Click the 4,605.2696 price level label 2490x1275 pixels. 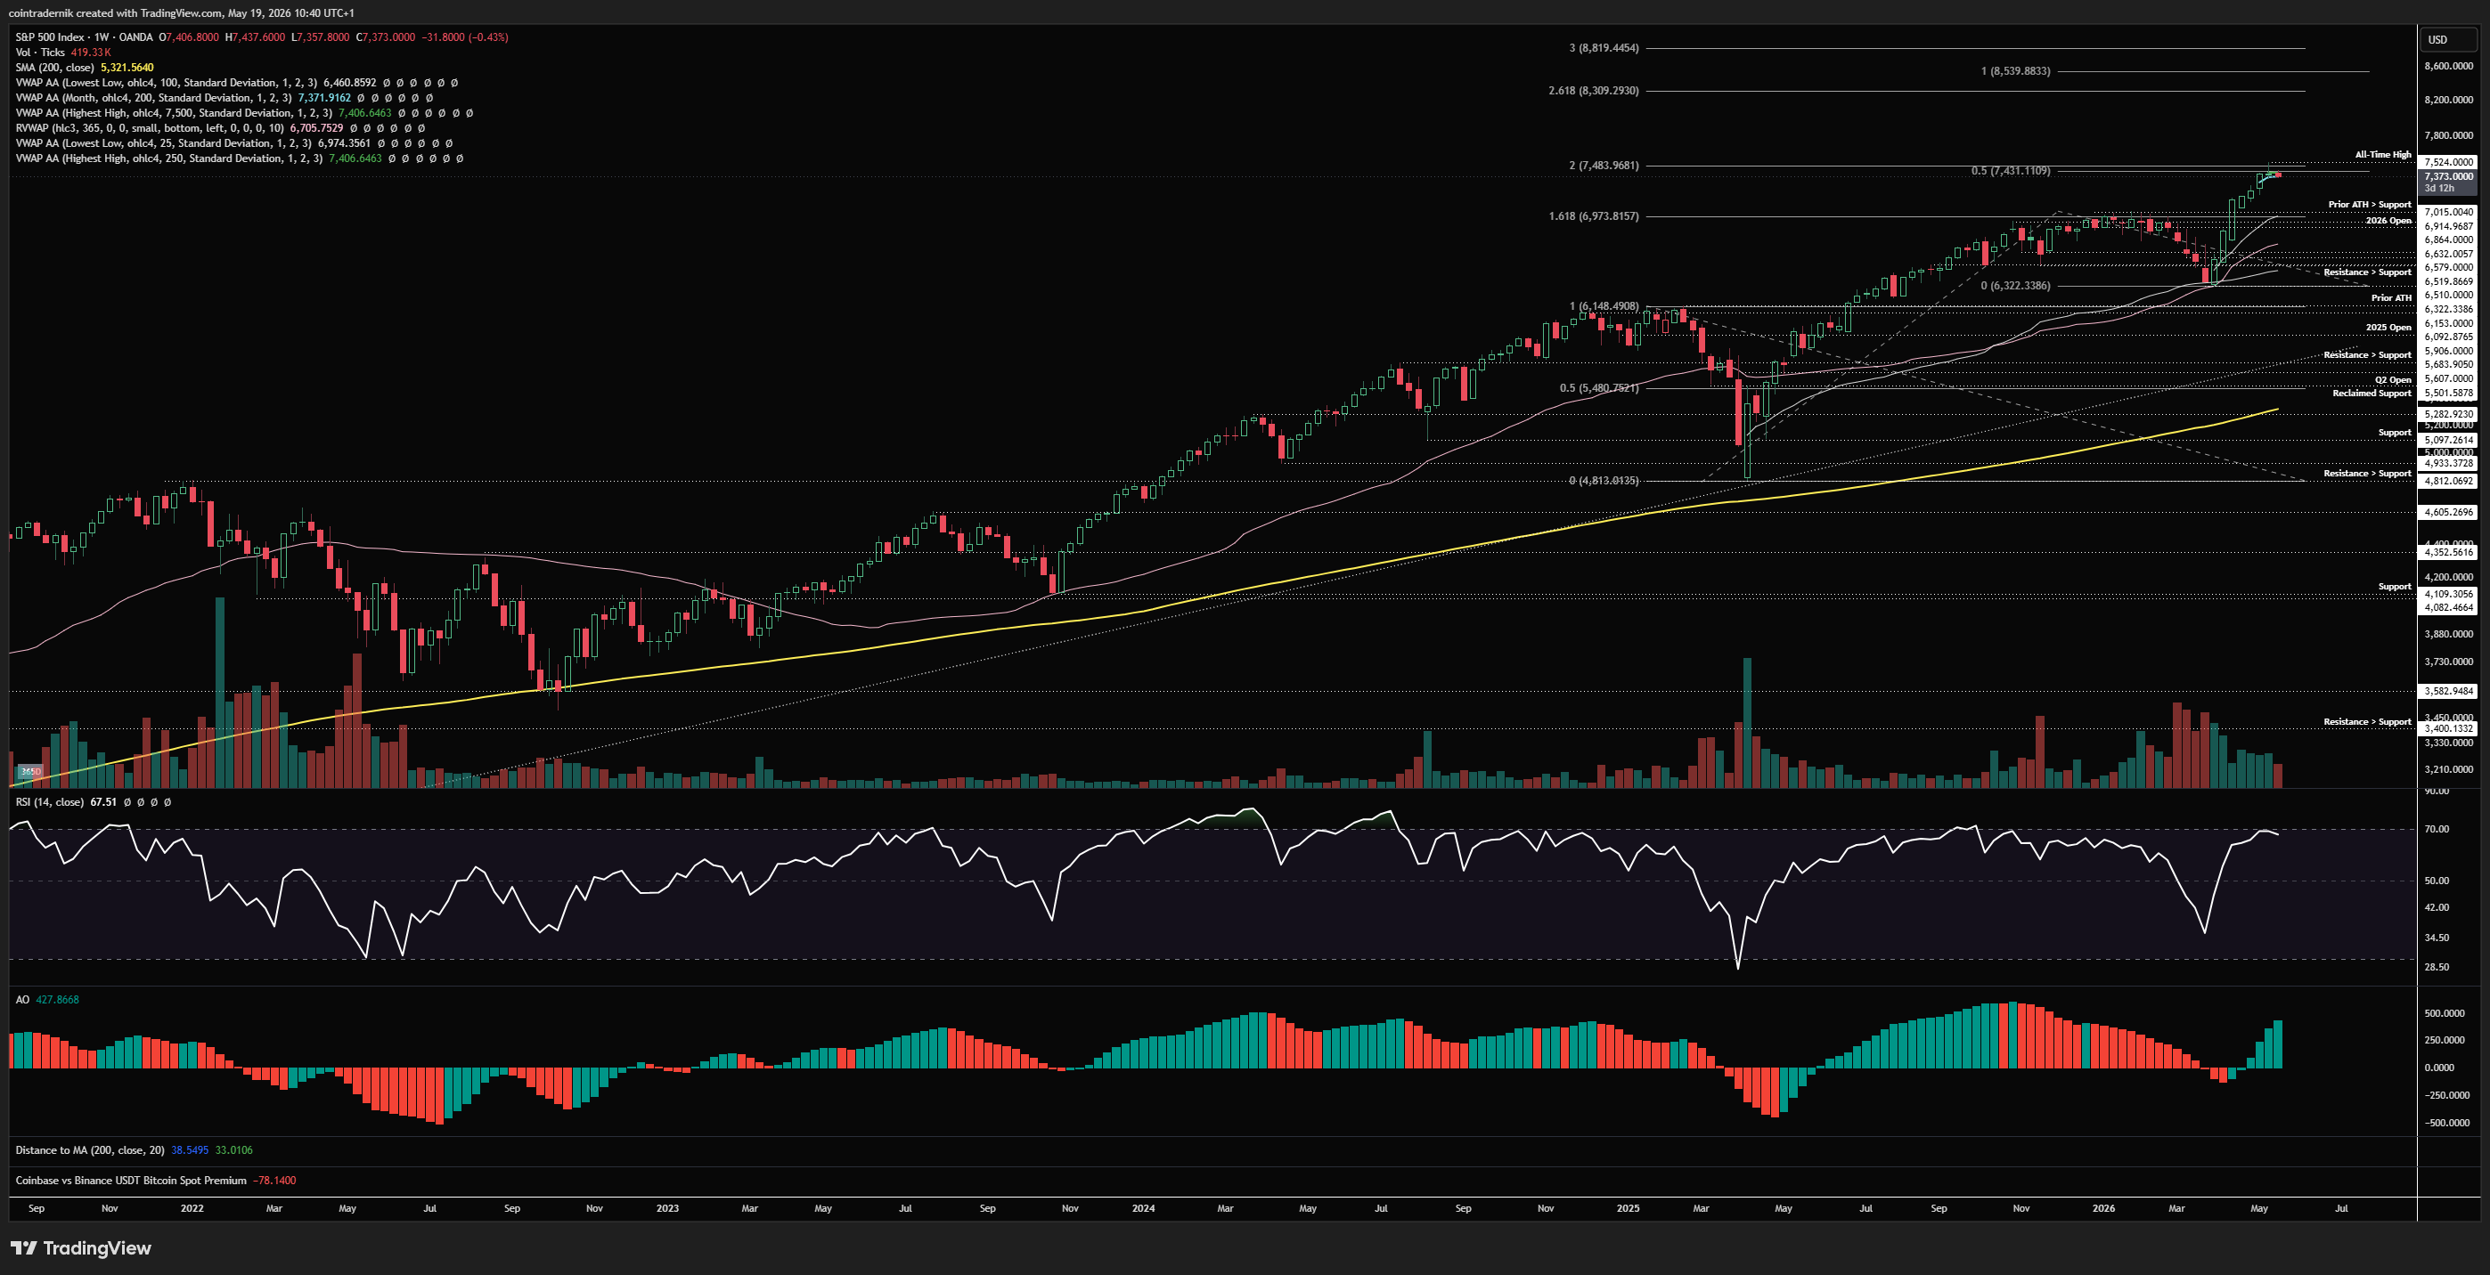click(2448, 513)
